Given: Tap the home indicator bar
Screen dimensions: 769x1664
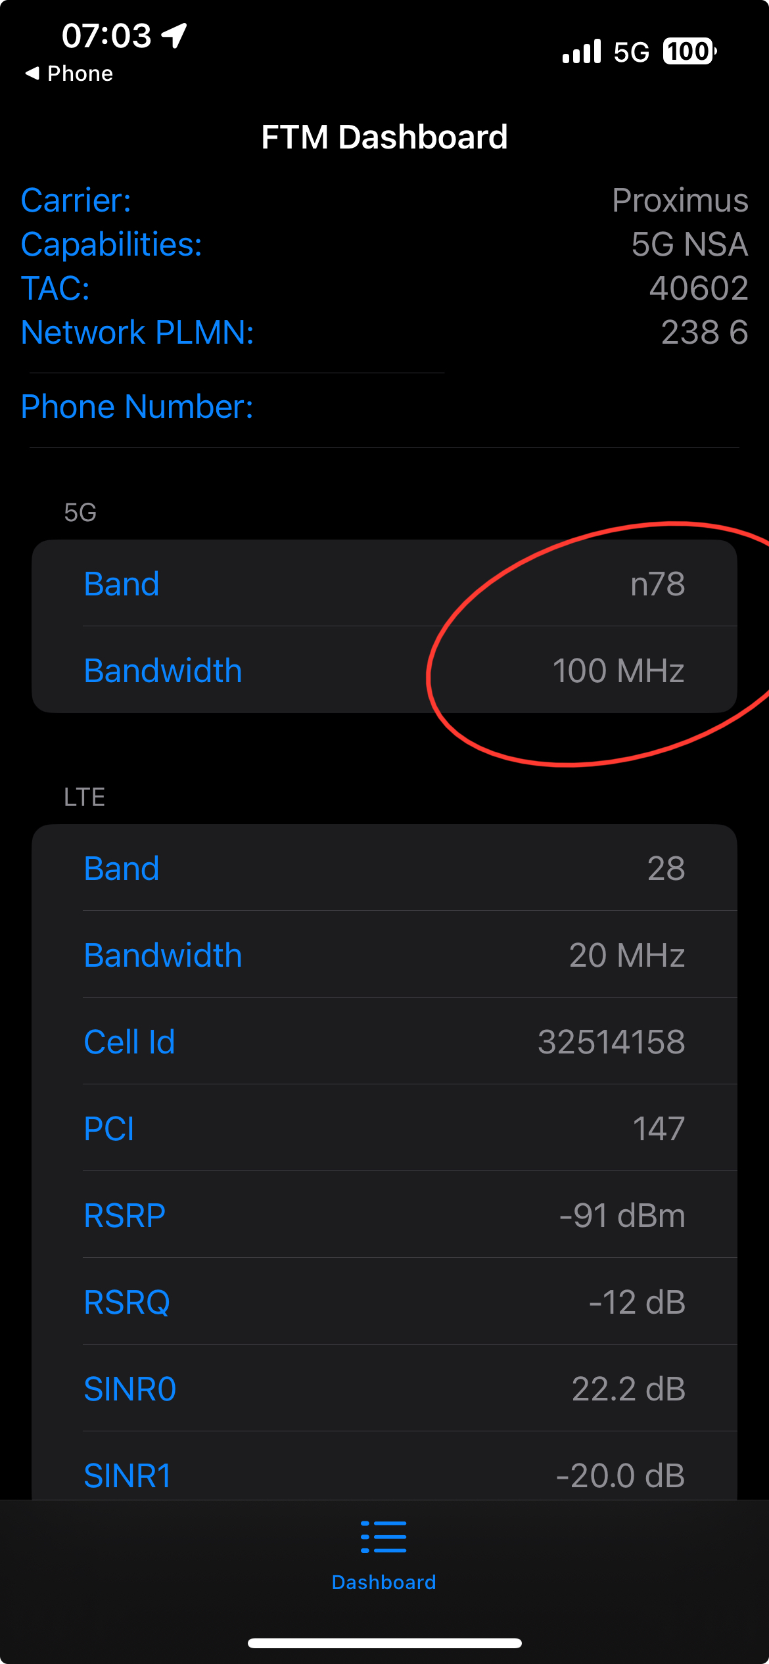Looking at the screenshot, I should point(384,1643).
